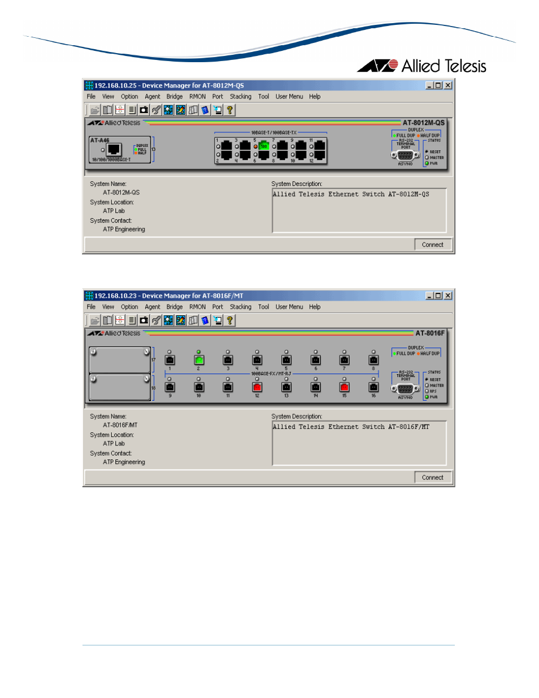539x698 pixels.
Task: Open Help menu in AT-8016F/MT window
Action: 315,307
